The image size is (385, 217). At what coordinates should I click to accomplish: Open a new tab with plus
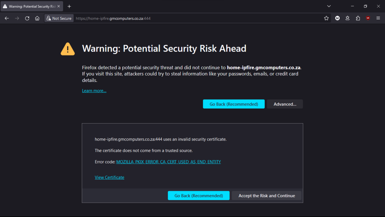69,6
